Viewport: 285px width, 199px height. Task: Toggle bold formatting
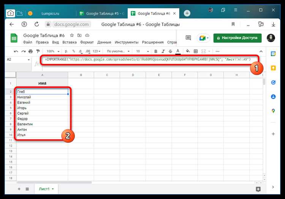156,52
